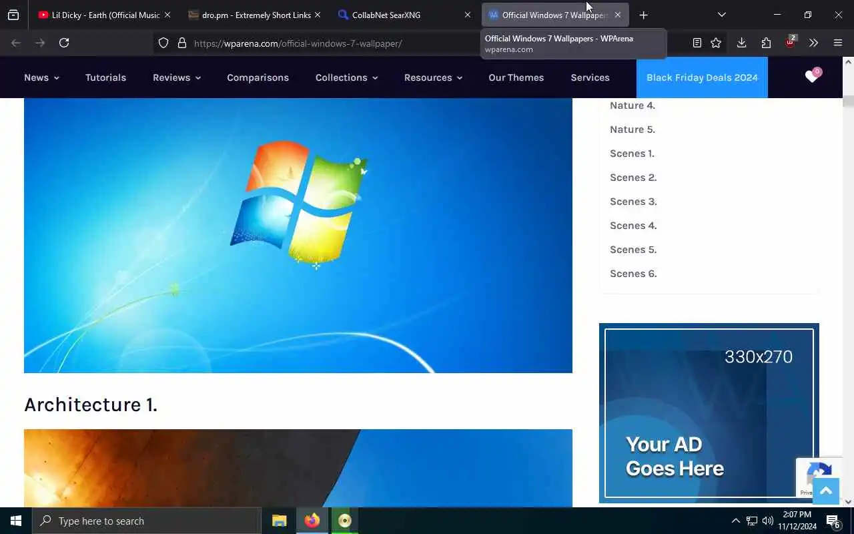Click the 330x270 Your AD Goes Here banner

[x=709, y=413]
